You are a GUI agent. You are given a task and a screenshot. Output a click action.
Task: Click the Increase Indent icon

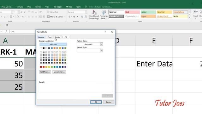pyautogui.click(x=44, y=17)
